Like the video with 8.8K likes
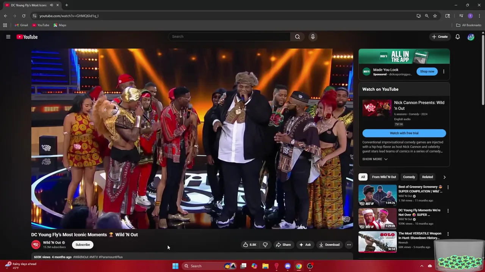 point(249,244)
